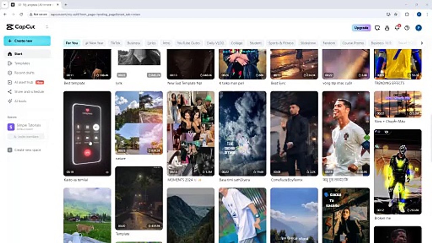Screen dimensions: 432x243
Task: Select the Slideshow category tab
Action: [308, 43]
